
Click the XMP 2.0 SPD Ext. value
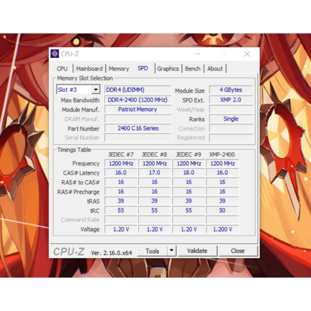tap(231, 100)
